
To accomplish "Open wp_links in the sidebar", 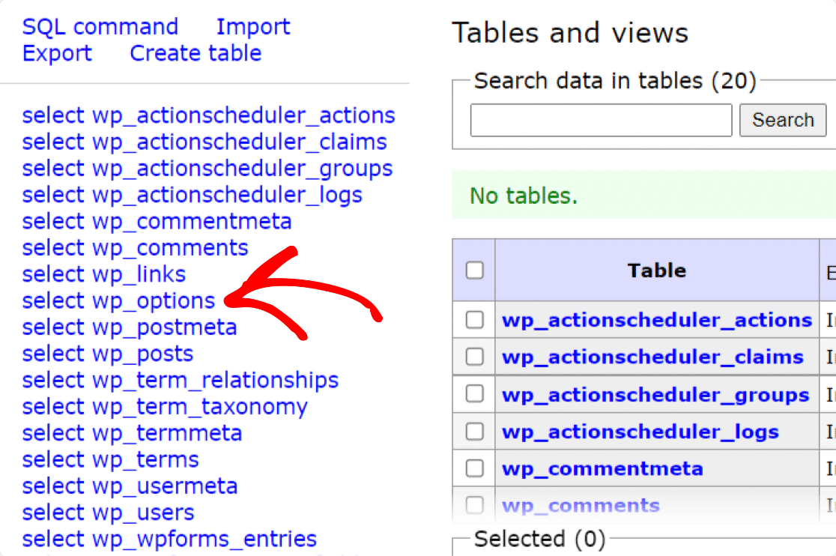I will click(x=139, y=275).
